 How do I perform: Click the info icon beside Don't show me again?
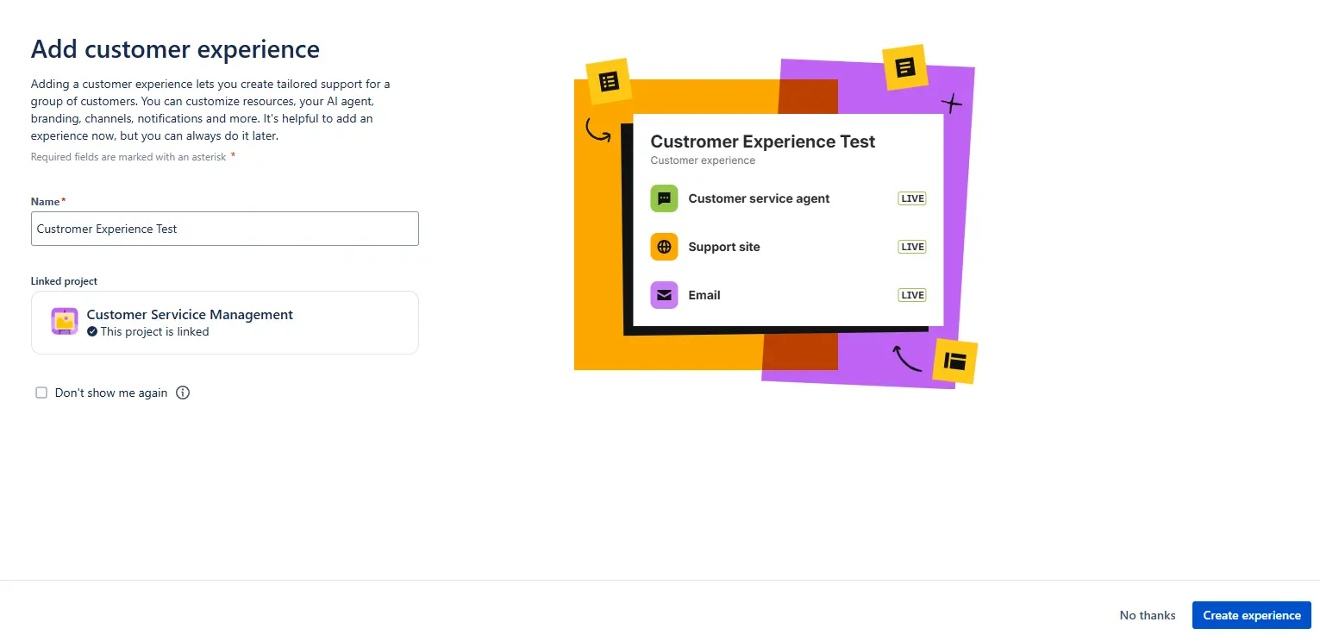(183, 393)
